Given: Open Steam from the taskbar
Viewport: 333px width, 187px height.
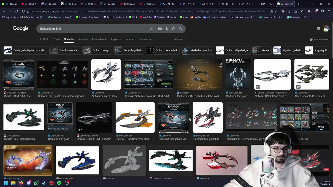Looking at the screenshot, I should point(44,183).
